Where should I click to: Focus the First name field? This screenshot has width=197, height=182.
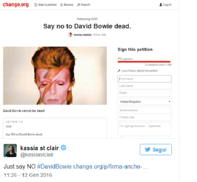coord(144,79)
